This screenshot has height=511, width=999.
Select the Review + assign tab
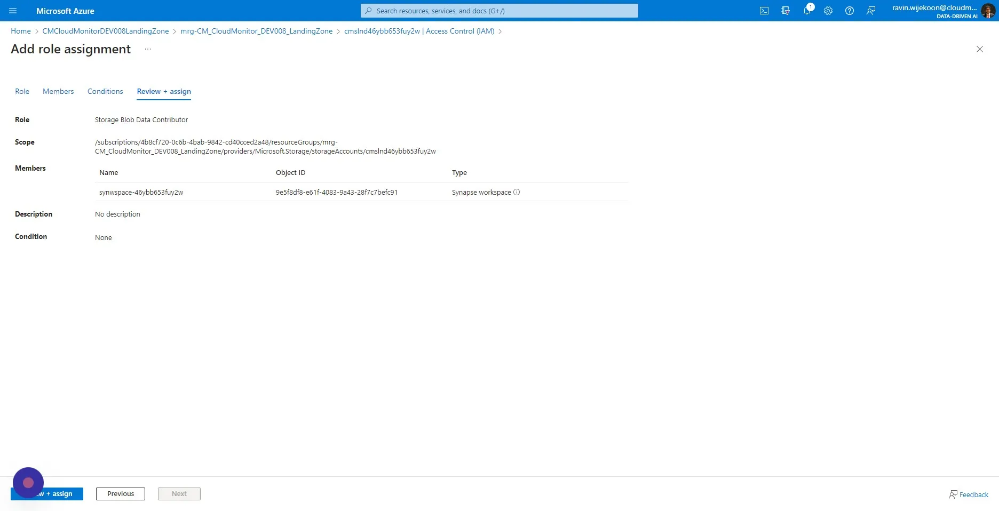coord(164,91)
